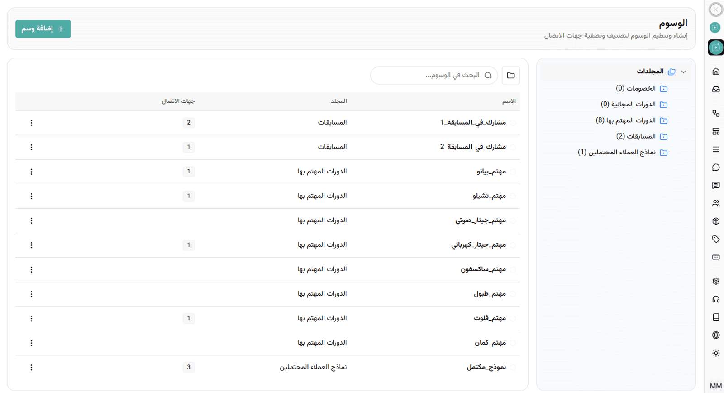This screenshot has height=393, width=724.
Task: Open the options menu for مهتم_فلوت
Action: tap(31, 318)
